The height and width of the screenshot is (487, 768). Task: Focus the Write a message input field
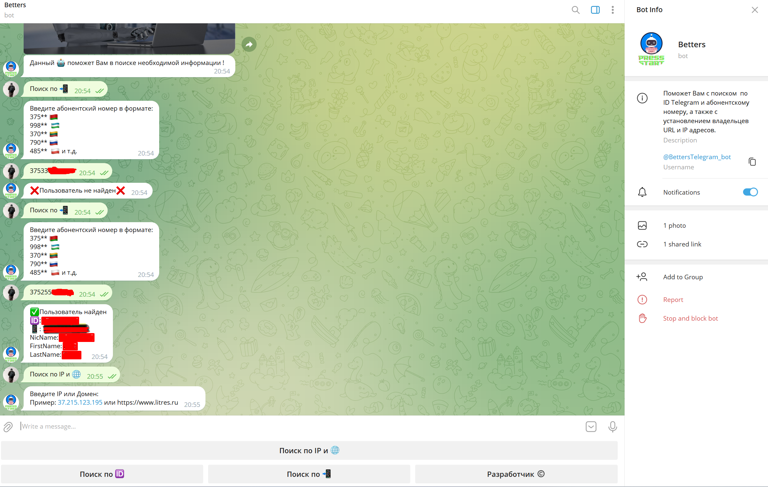pos(295,426)
